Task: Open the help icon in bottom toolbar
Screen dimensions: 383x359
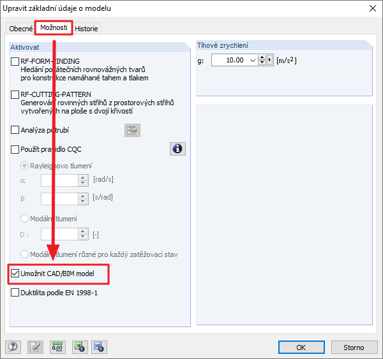Action: tap(13, 347)
